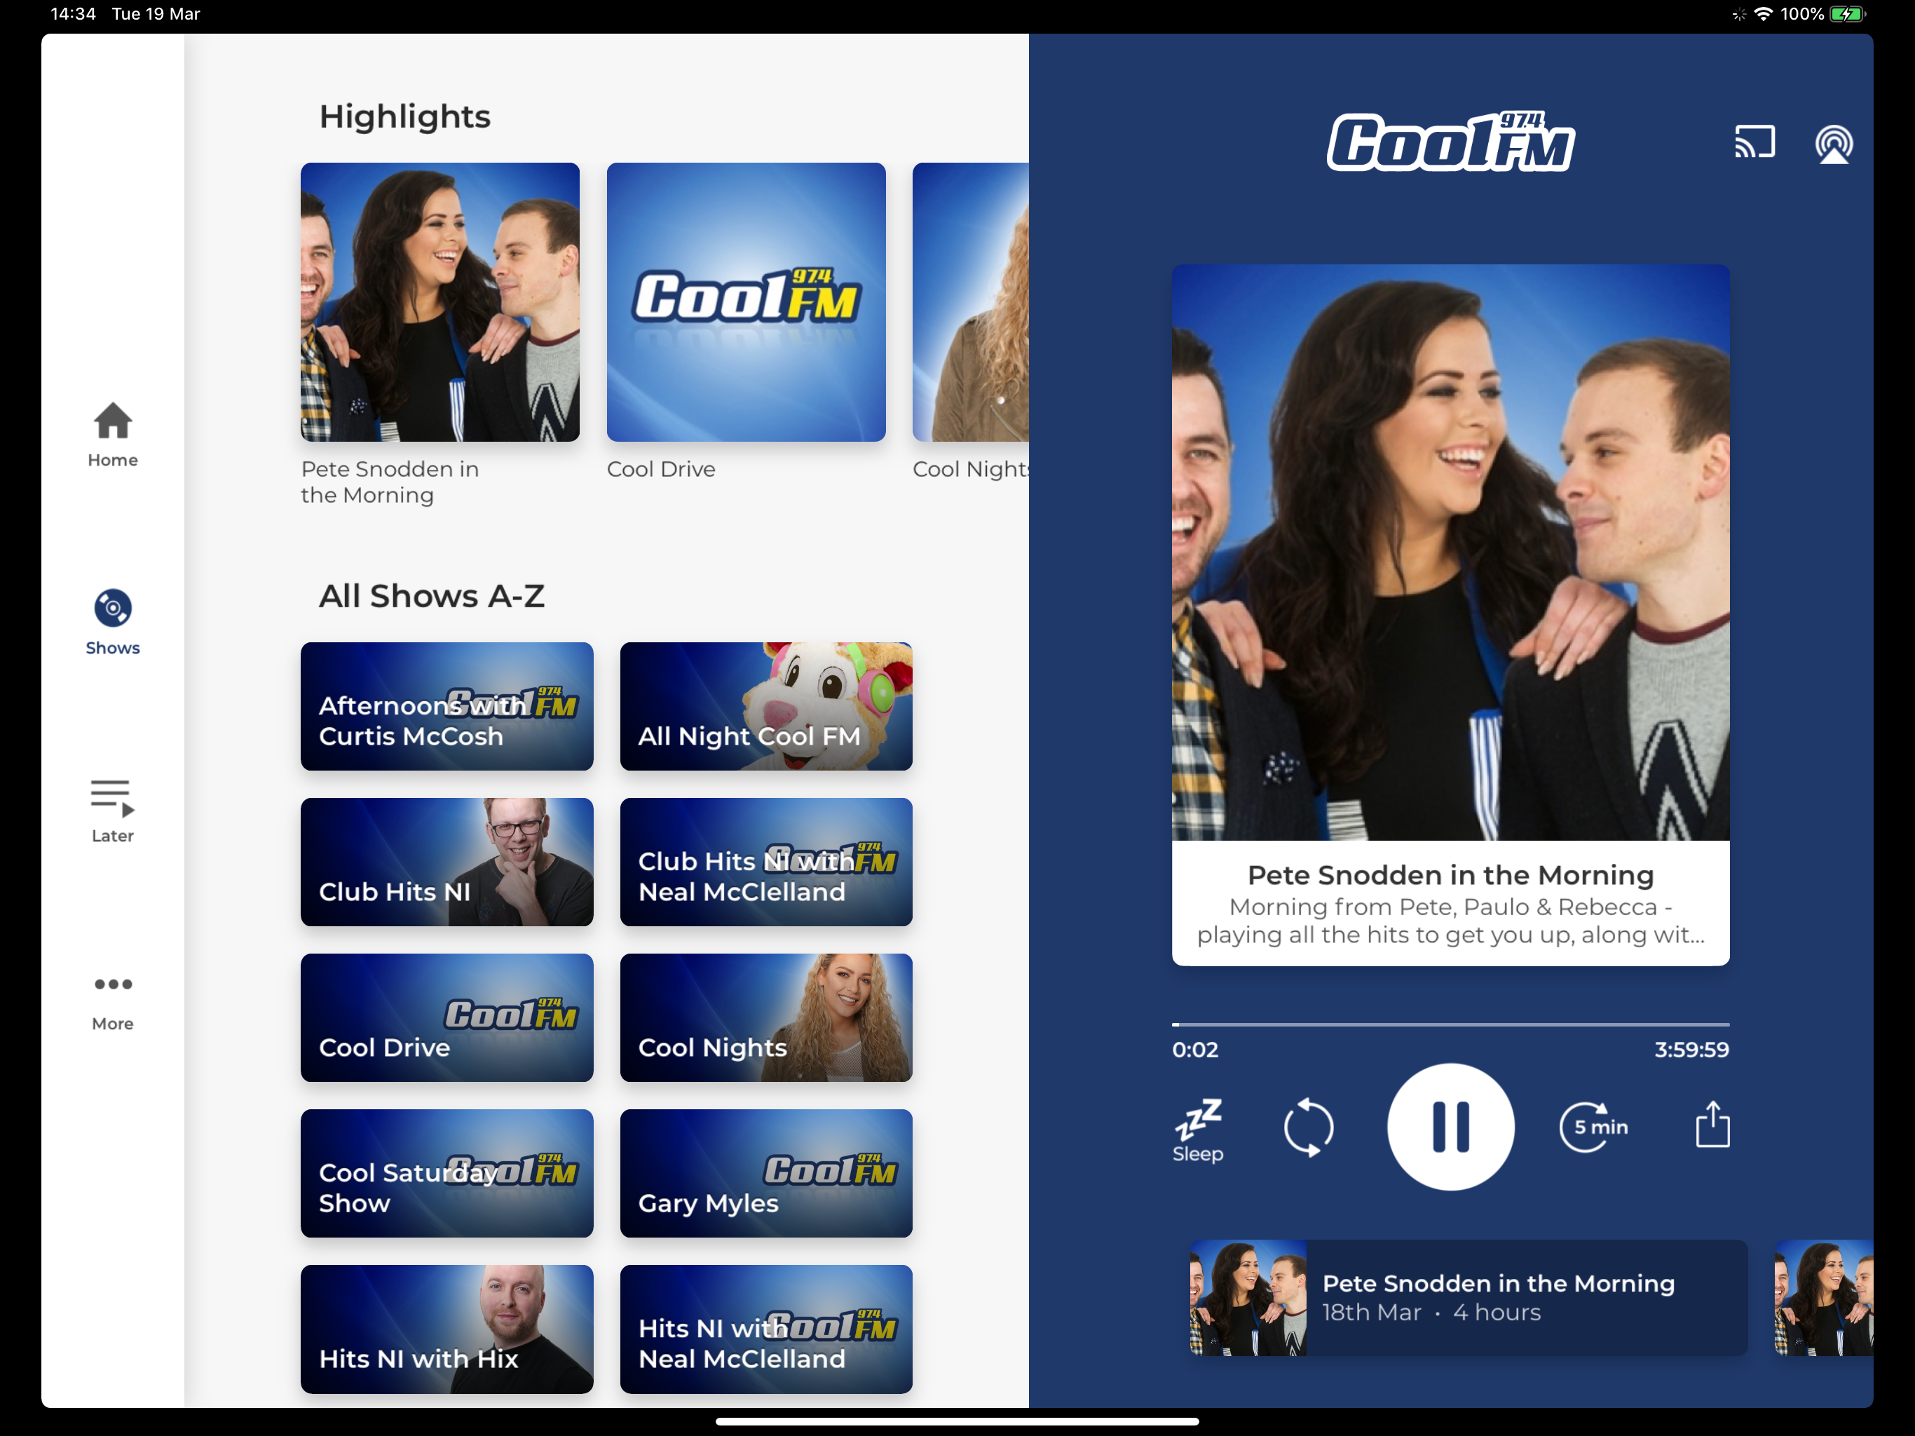Viewport: 1915px width, 1436px height.
Task: Click the Highlights heading
Action: click(404, 117)
